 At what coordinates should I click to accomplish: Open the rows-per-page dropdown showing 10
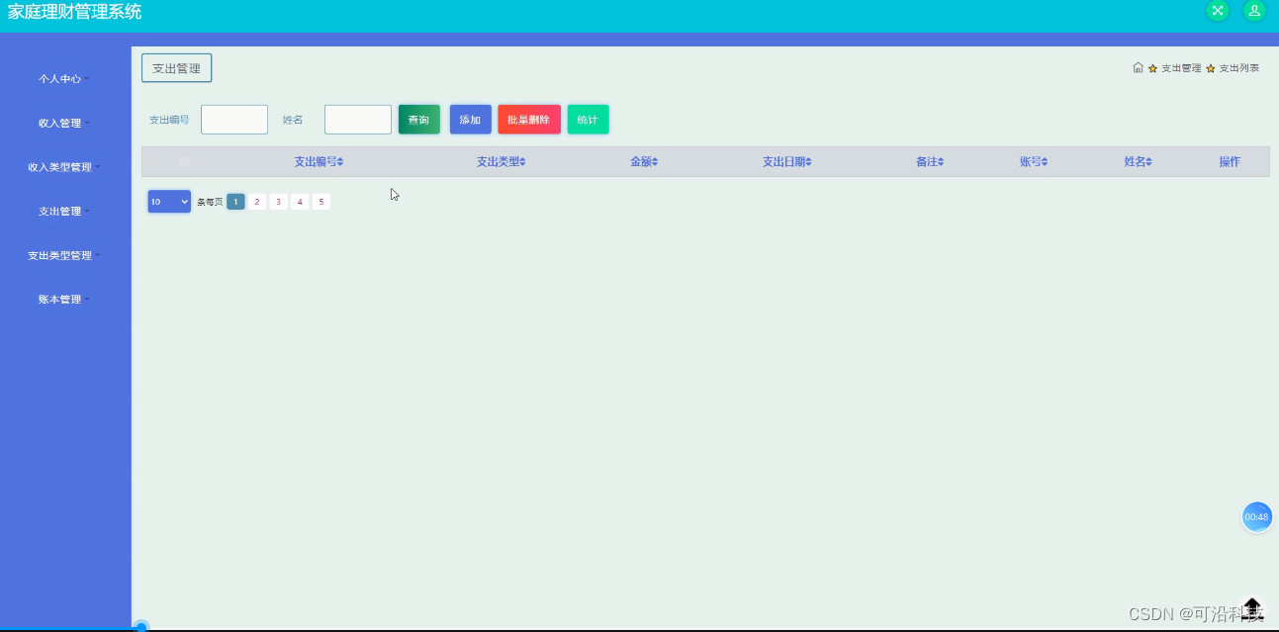click(x=169, y=202)
